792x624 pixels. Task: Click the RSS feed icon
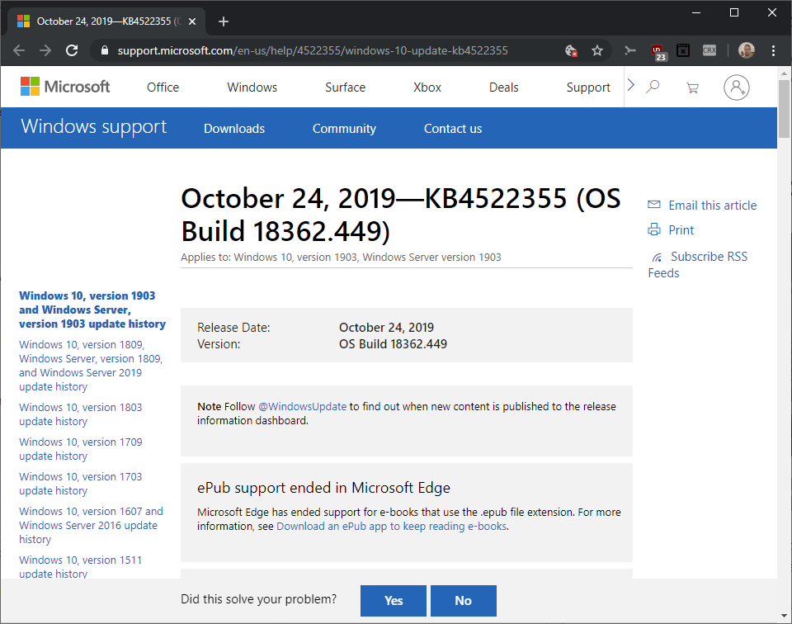point(658,258)
